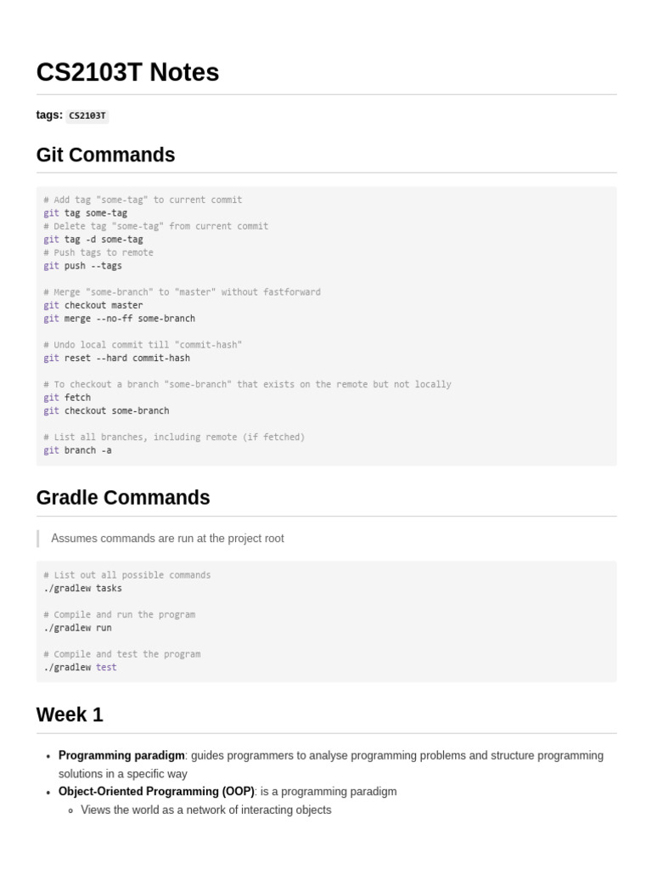The image size is (652, 870).
Task: Click the "Gradle Commands" heading
Action: (123, 498)
